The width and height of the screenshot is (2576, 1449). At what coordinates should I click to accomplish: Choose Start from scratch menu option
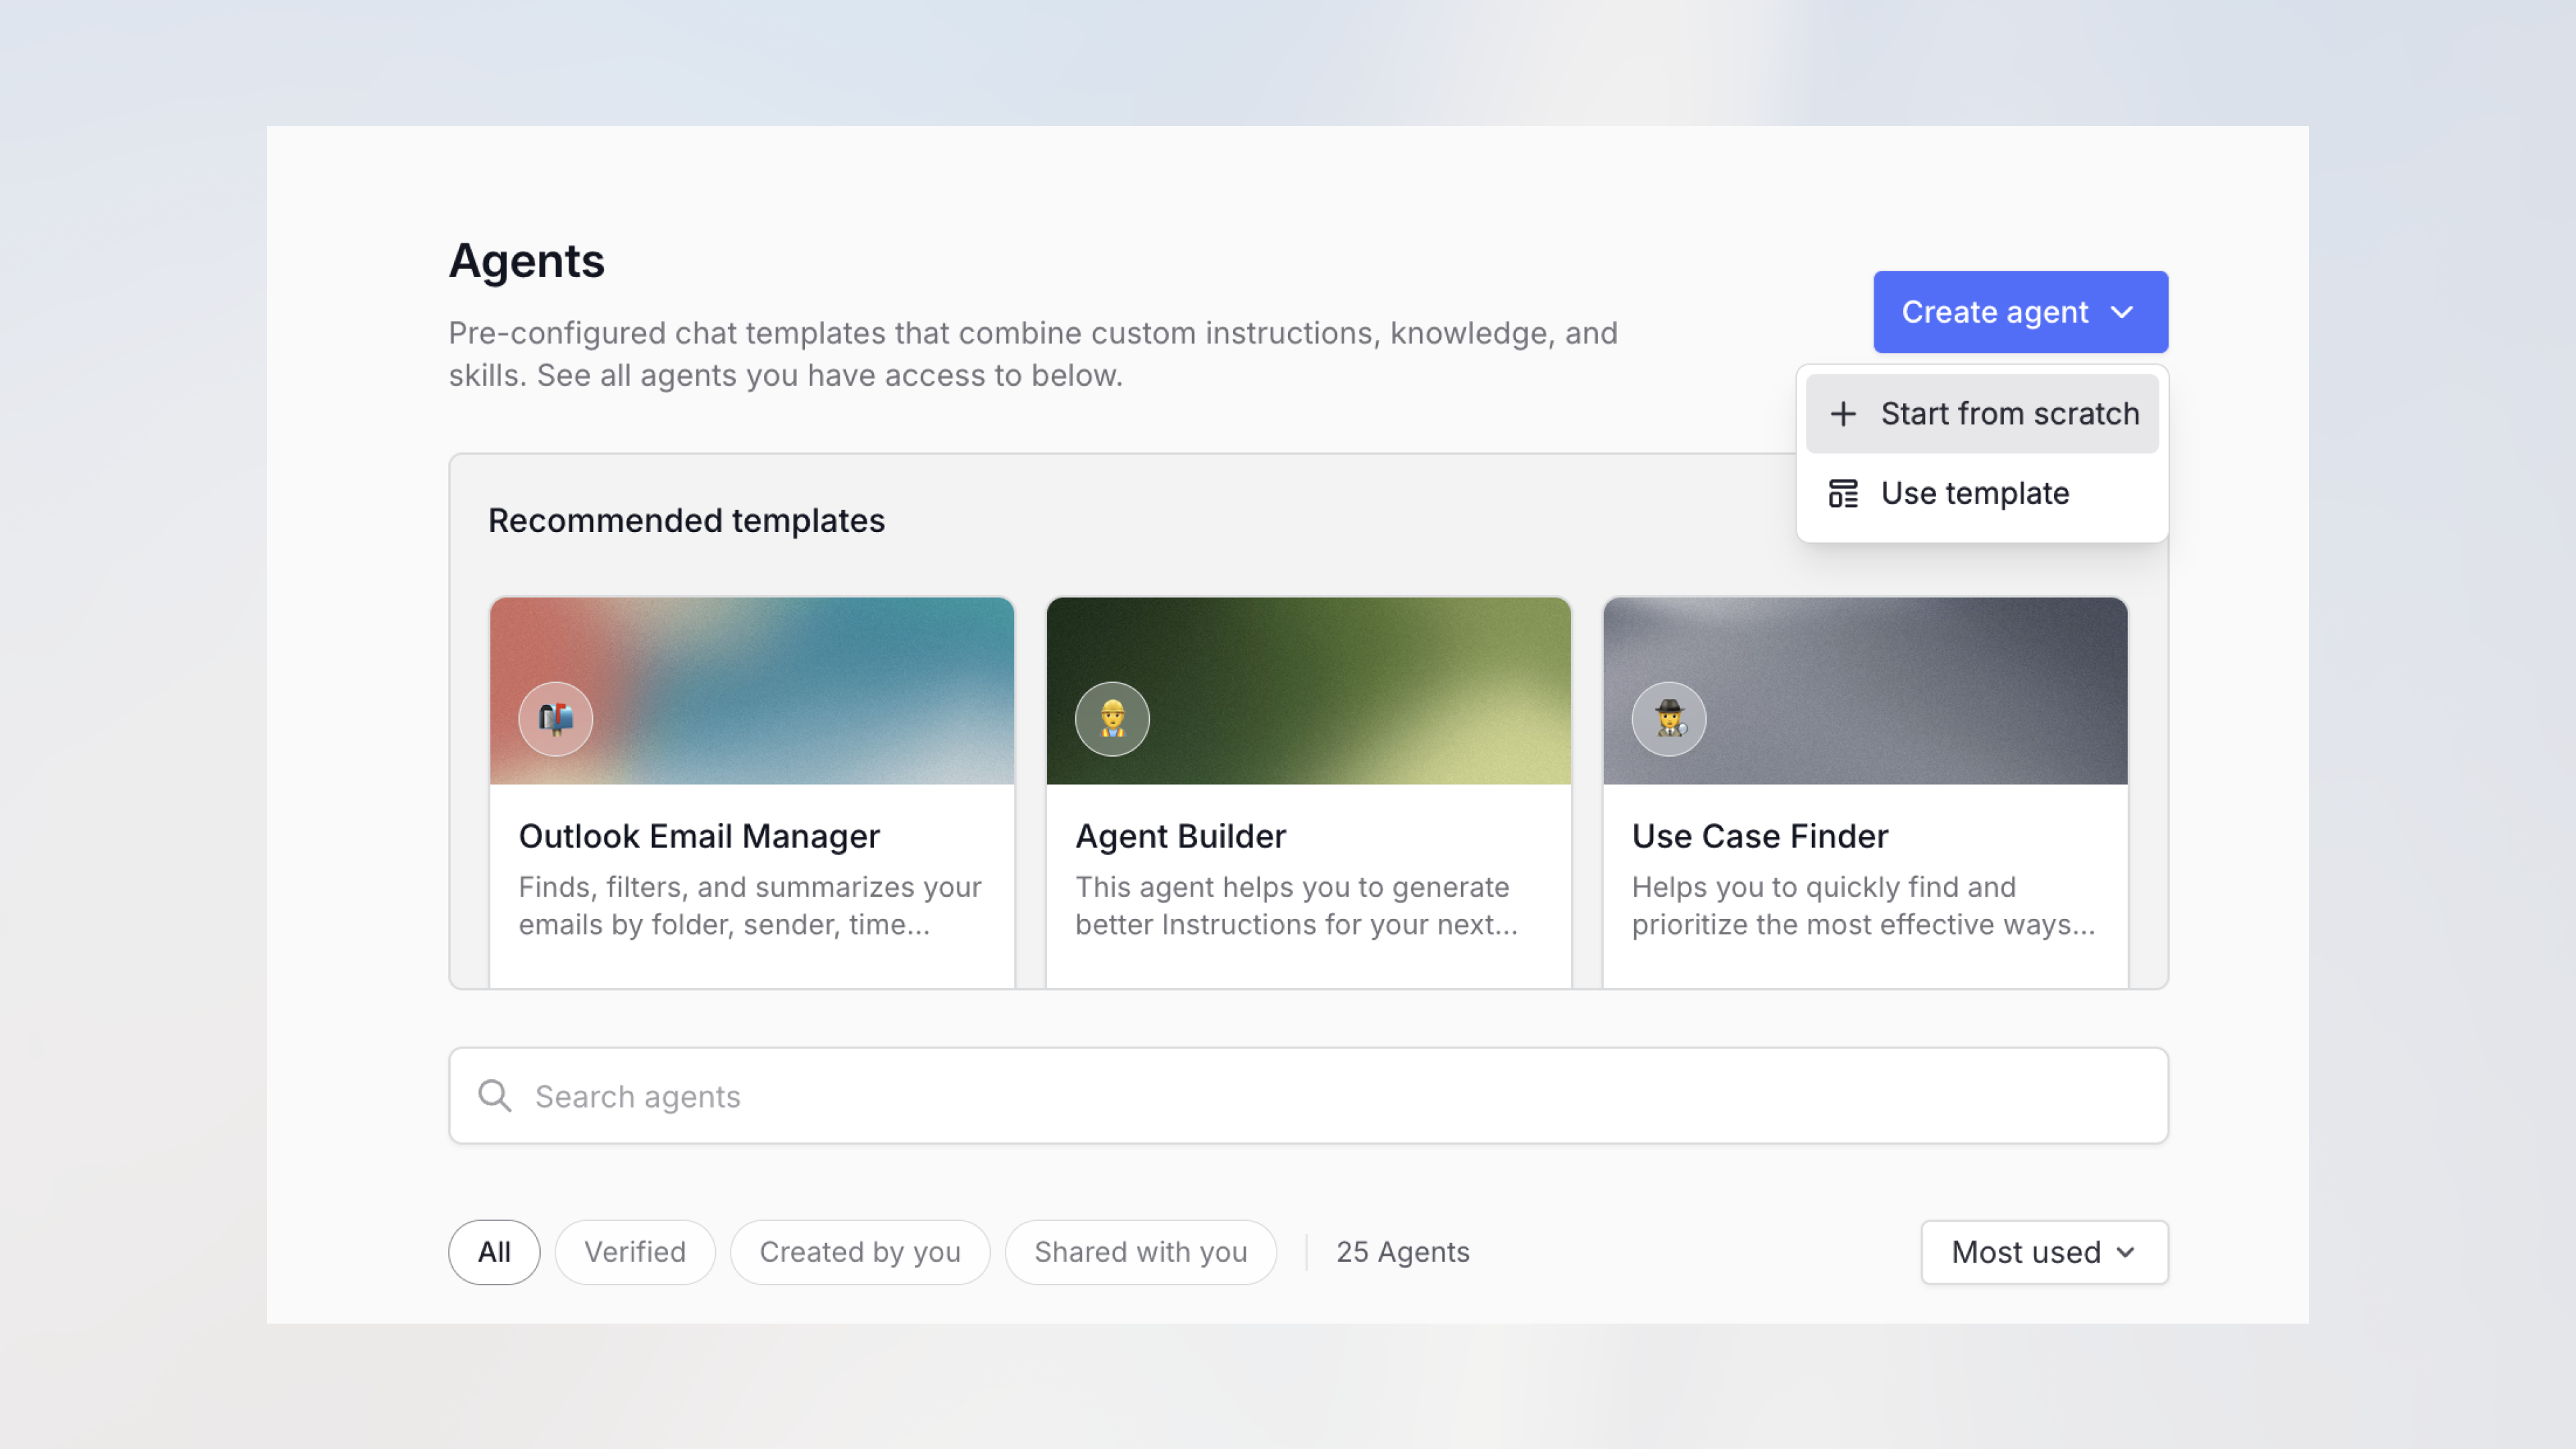(2009, 413)
